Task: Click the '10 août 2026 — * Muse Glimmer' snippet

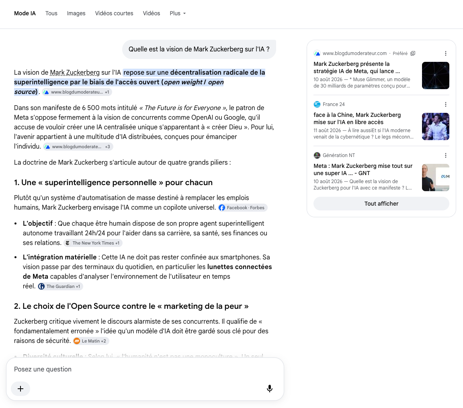Action: (x=362, y=83)
